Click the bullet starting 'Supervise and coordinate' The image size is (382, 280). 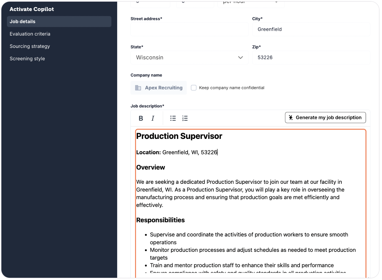point(249,238)
